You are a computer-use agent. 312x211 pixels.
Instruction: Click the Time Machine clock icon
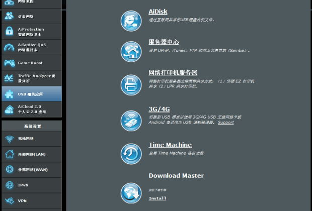coord(131,154)
